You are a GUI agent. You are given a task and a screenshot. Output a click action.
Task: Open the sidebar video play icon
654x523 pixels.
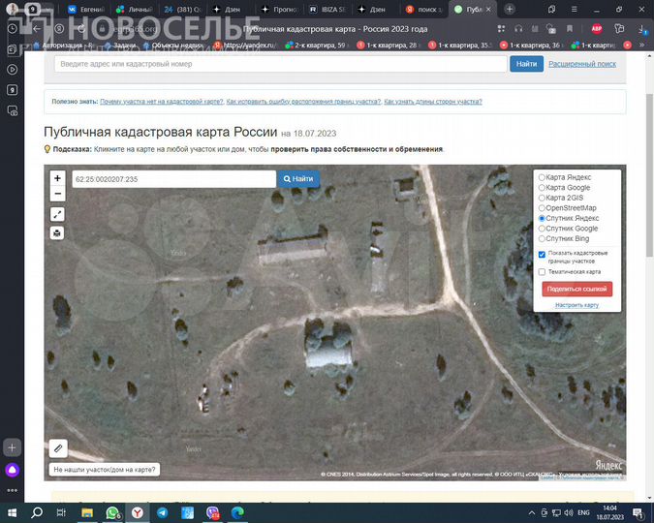[12, 70]
